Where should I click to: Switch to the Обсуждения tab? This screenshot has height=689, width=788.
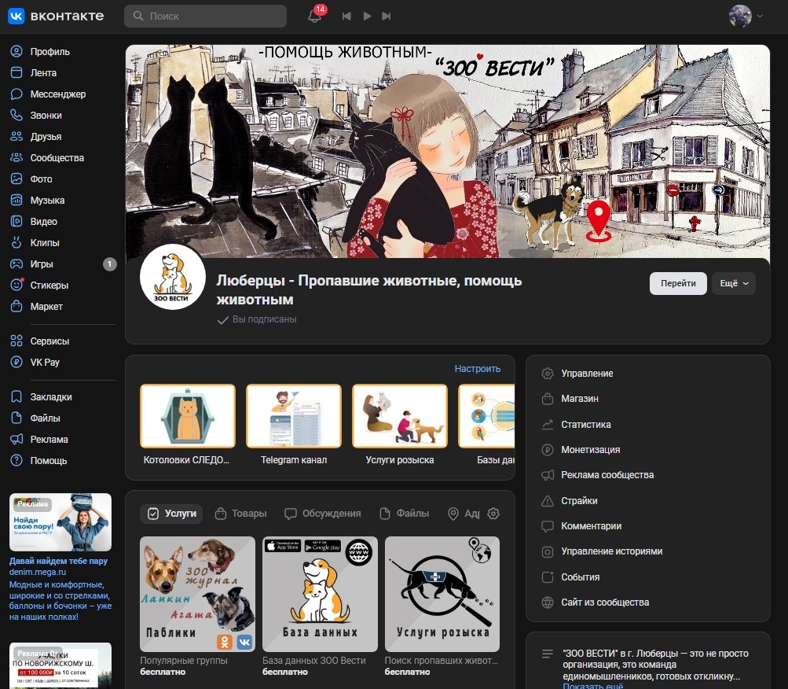(x=323, y=514)
